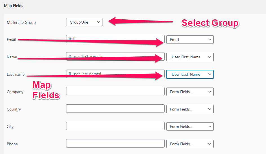Viewport: 266px width, 154px height.
Task: Click the Map Fields section heading
Action: point(14,6)
